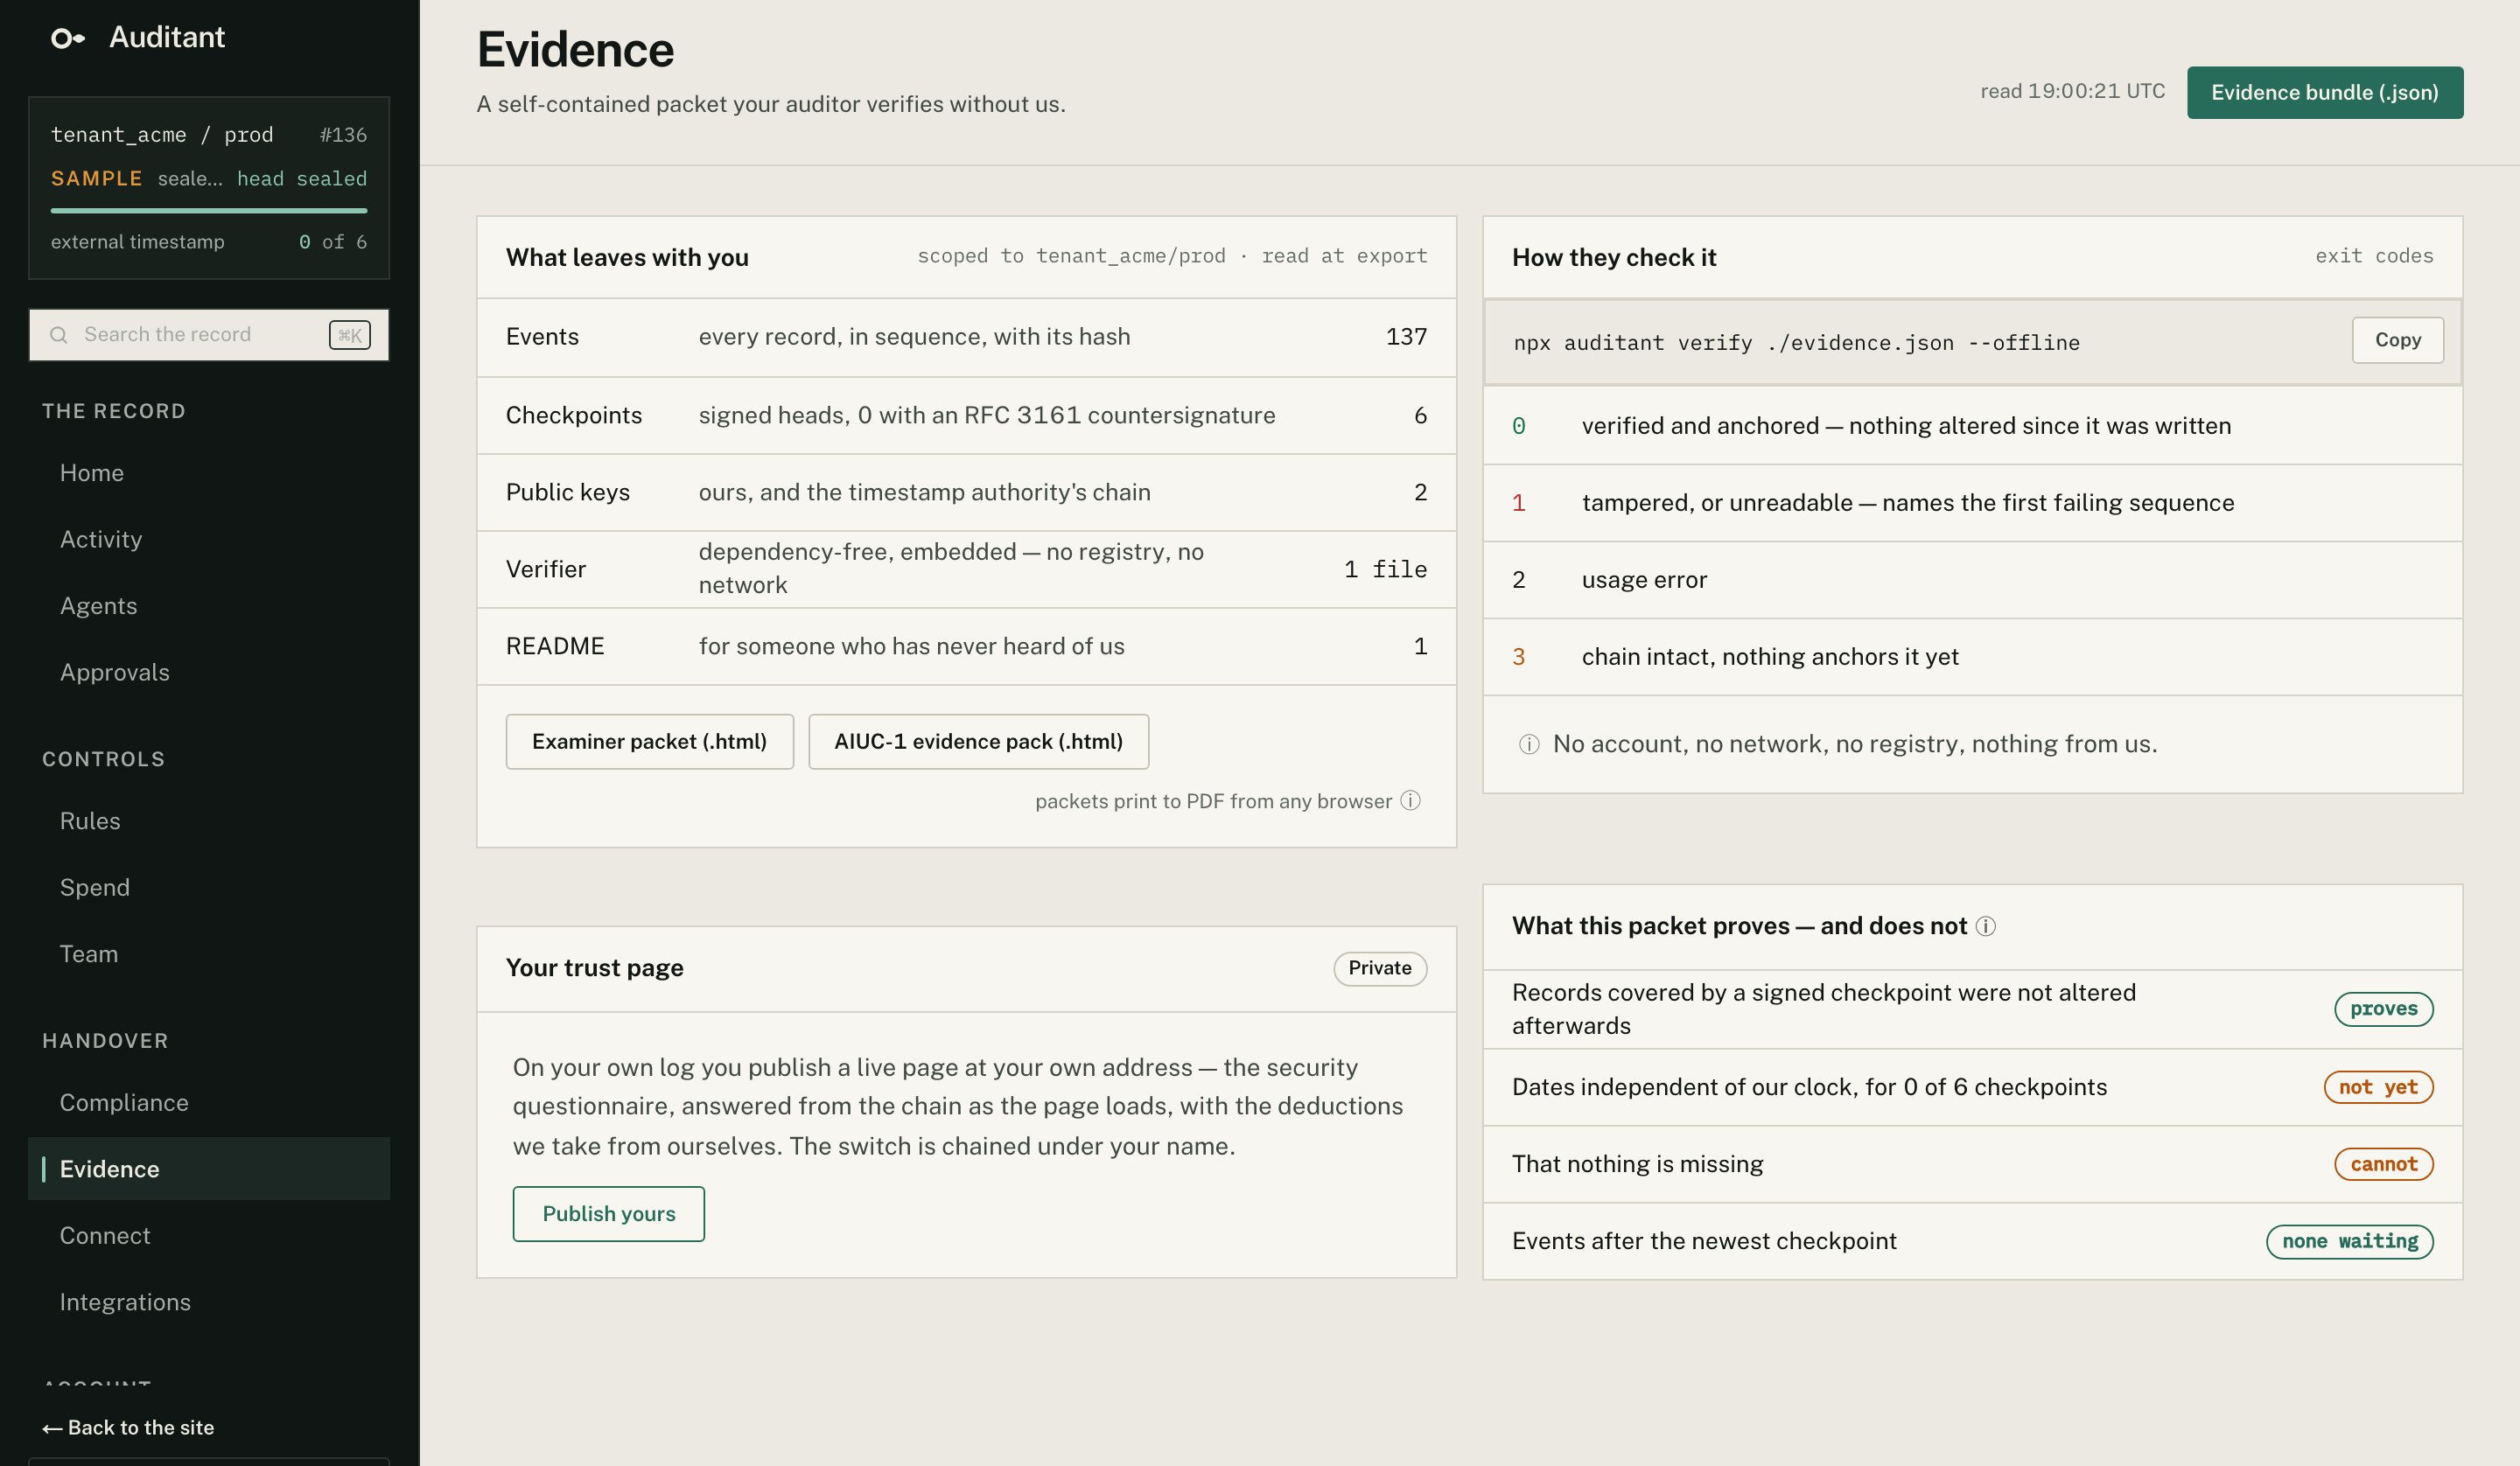
Task: Focus the 'Search the record' field
Action: (209, 335)
